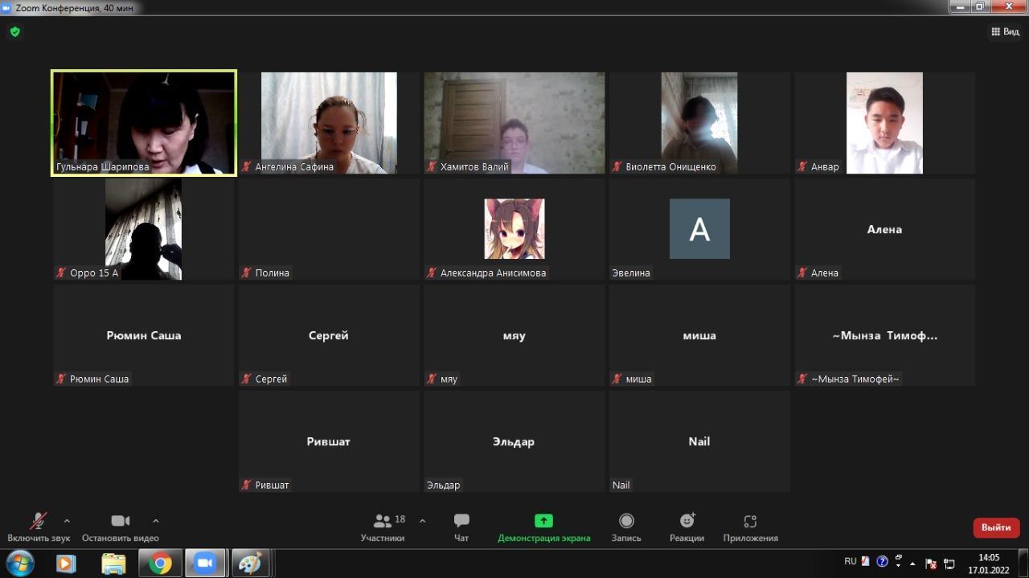1029x578 pixels.
Task: Unmute microphone with Включить звук
Action: (x=39, y=527)
